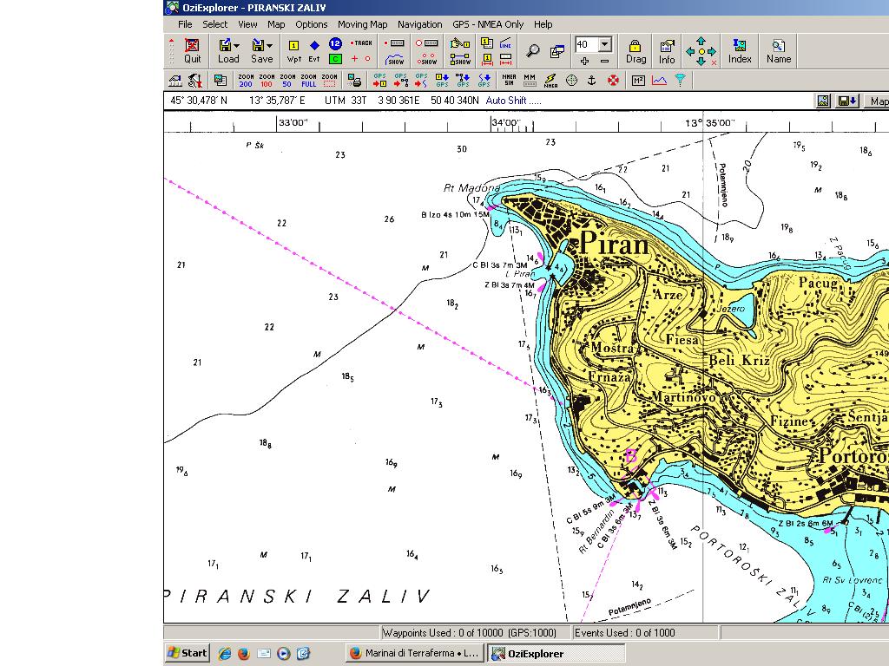Click the save disk icon on coordinate bar
The image size is (889, 666).
tap(848, 101)
